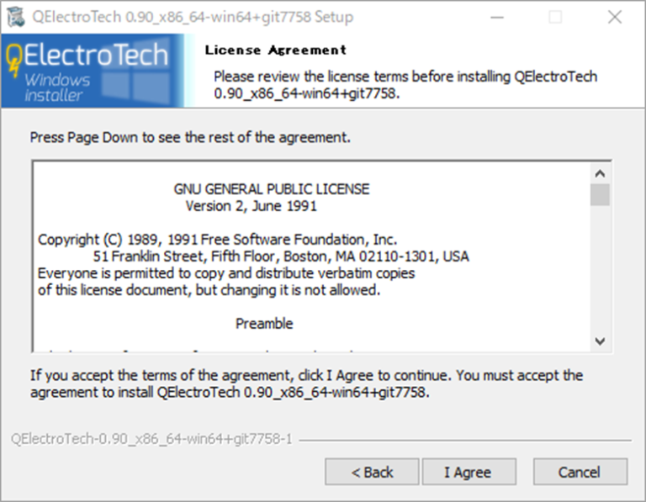Click the disabled maximize window button
Image resolution: width=646 pixels, height=502 pixels.
point(555,17)
